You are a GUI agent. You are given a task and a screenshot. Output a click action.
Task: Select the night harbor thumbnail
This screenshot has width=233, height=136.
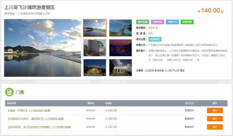(x=120, y=48)
